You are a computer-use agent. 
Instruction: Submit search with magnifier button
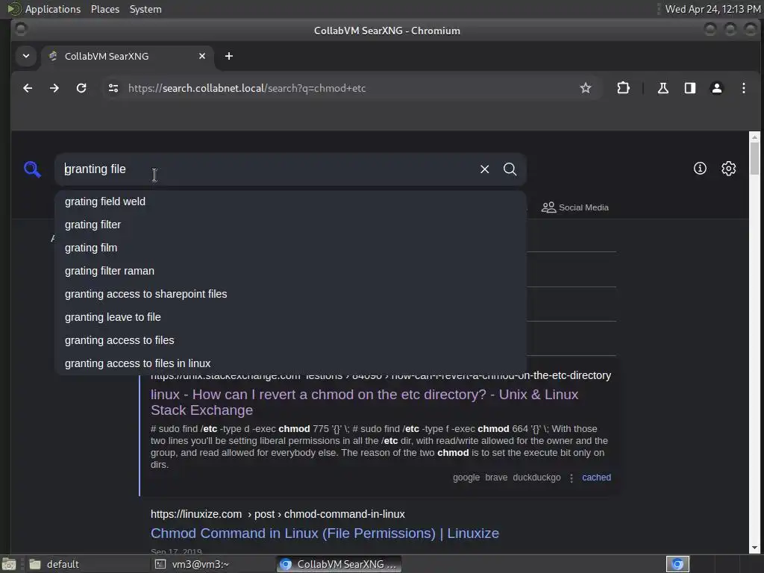pos(510,169)
